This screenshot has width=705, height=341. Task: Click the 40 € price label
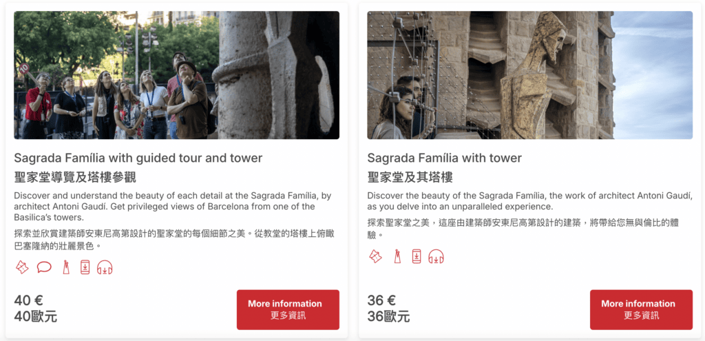[x=29, y=300]
